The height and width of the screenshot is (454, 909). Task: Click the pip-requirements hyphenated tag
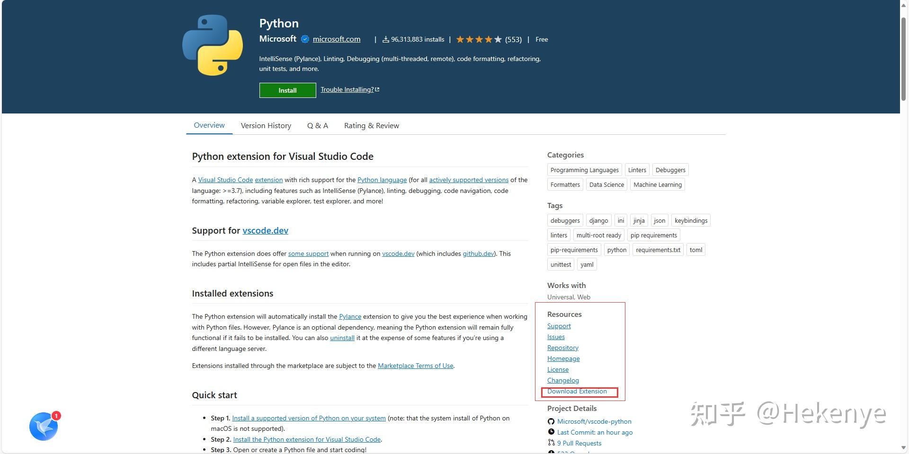[574, 250]
